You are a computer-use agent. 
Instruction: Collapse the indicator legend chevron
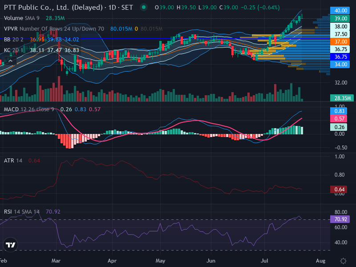(10, 61)
